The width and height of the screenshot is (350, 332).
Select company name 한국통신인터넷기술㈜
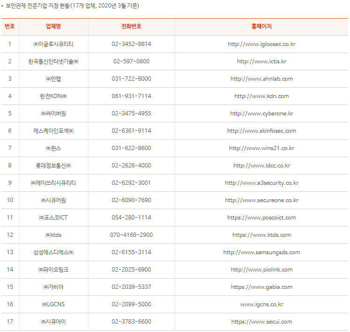pyautogui.click(x=53, y=61)
